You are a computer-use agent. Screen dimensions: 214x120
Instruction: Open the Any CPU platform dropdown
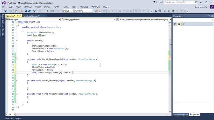click(84, 11)
